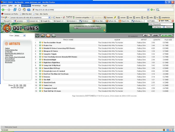
Task: Open the Corrector ortográfico dropdown arrow
Action: pyautogui.click(x=91, y=17)
